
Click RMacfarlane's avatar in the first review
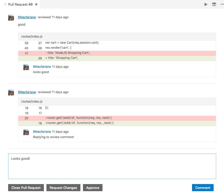click(x=11, y=18)
